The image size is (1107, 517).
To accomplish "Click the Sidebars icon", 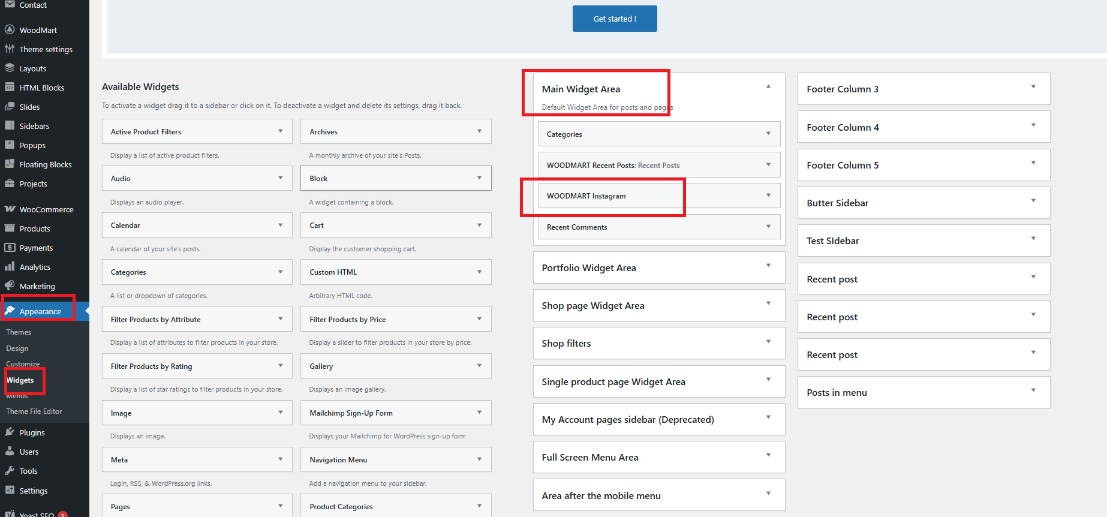I will [x=10, y=125].
